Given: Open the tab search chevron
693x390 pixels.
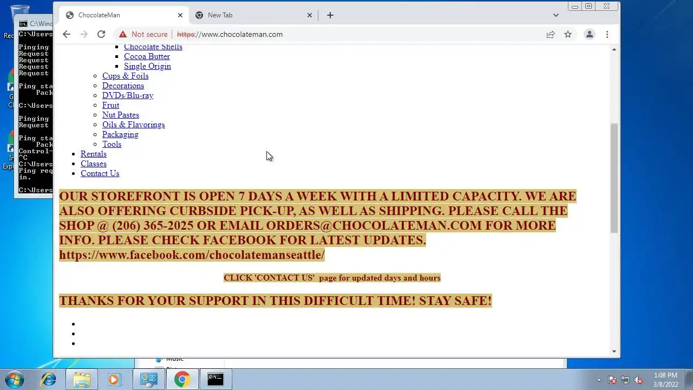Looking at the screenshot, I should click(556, 15).
